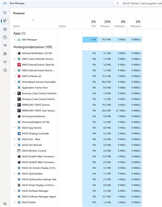162x207 pixels.
Task: Expand ASUS Link - Near row
Action: [x=14, y=139]
